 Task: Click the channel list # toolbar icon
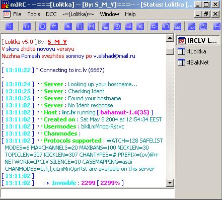click(54, 26)
